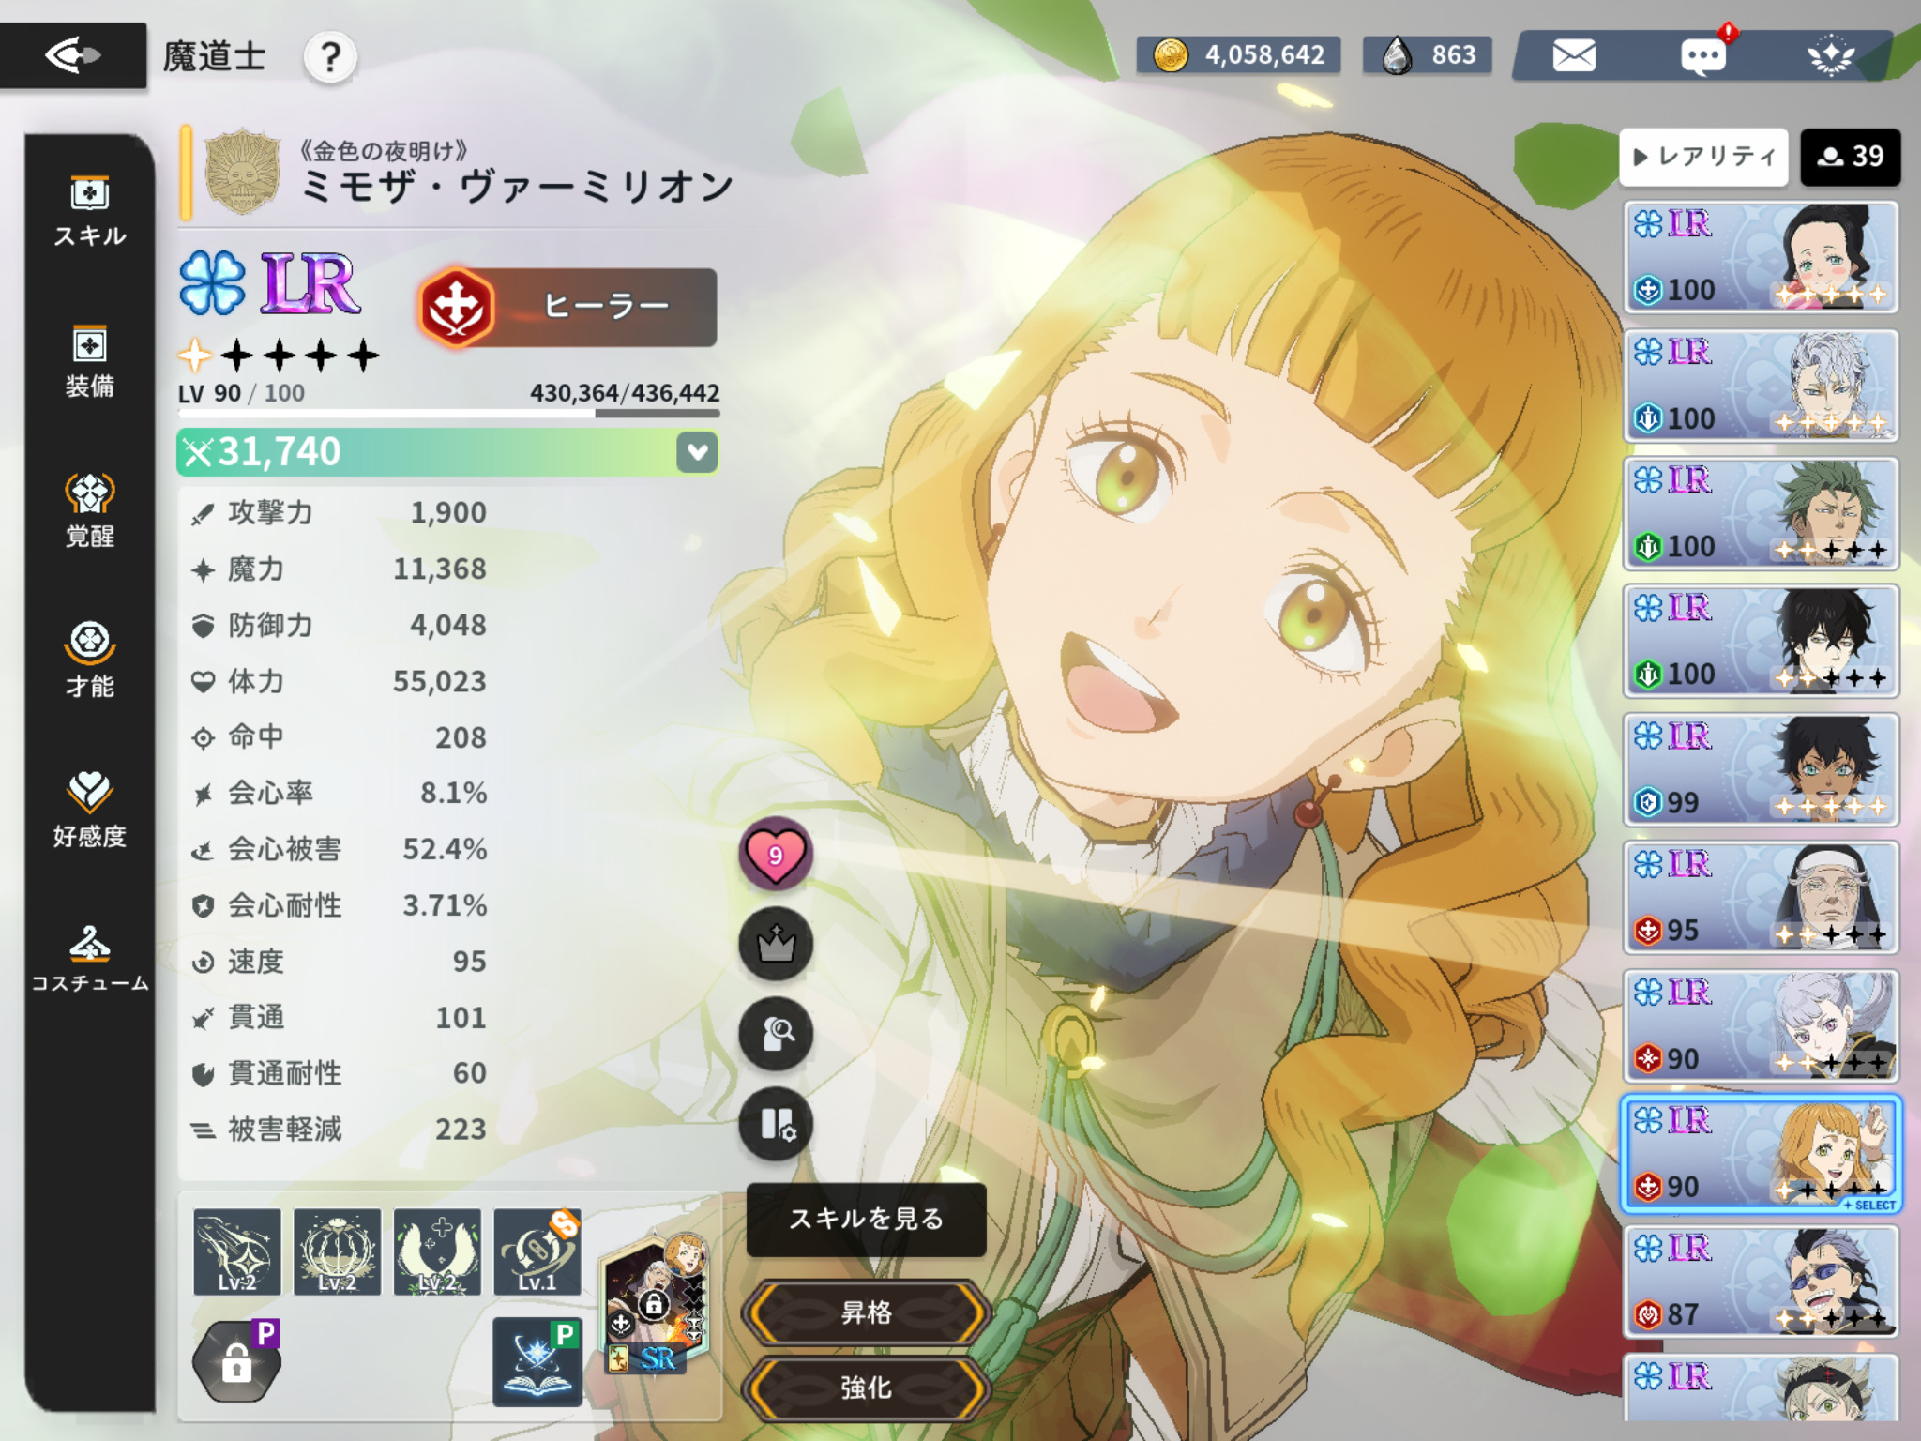
Task: Tap the 魔道士 page title
Action: [x=215, y=57]
